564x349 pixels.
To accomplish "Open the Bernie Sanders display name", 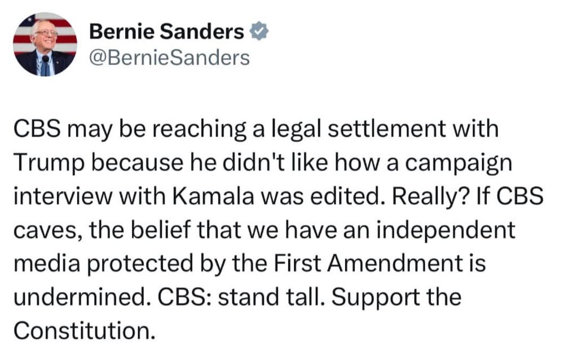I will [x=167, y=33].
